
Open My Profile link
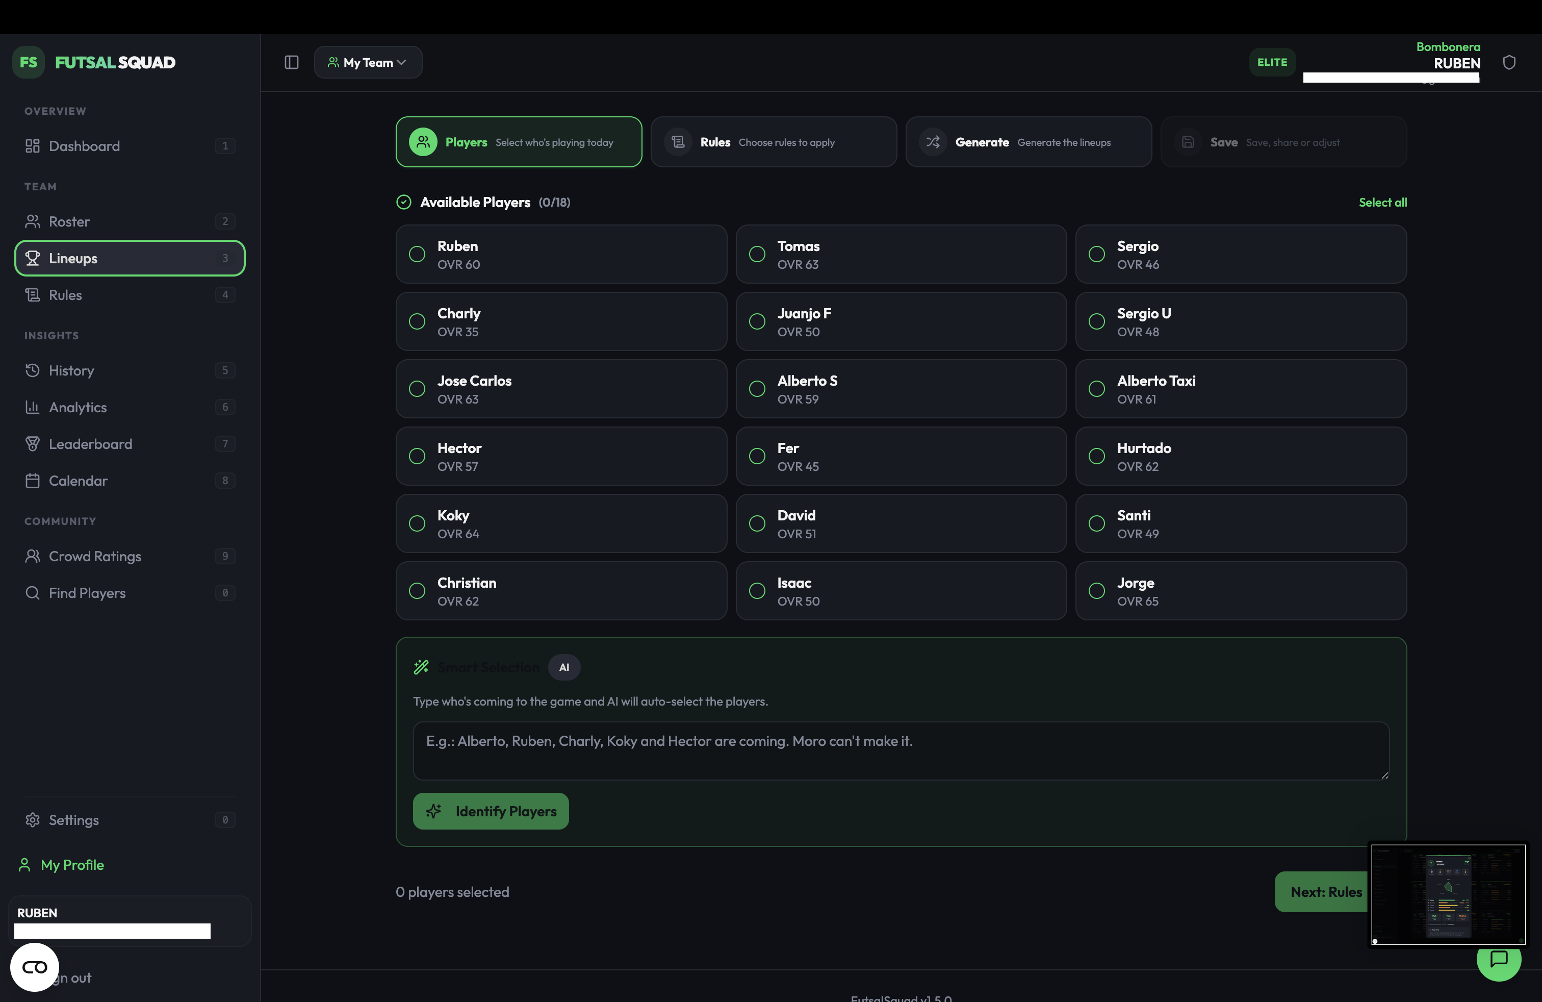coord(62,865)
